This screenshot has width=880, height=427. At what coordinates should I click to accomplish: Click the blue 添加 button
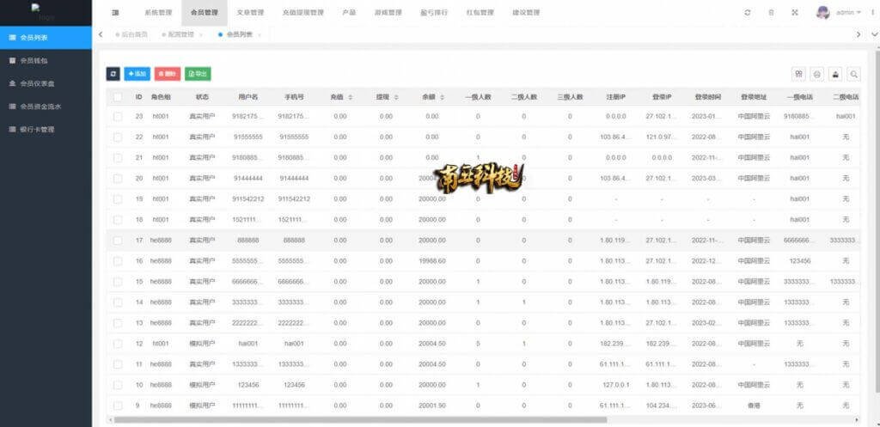click(137, 75)
